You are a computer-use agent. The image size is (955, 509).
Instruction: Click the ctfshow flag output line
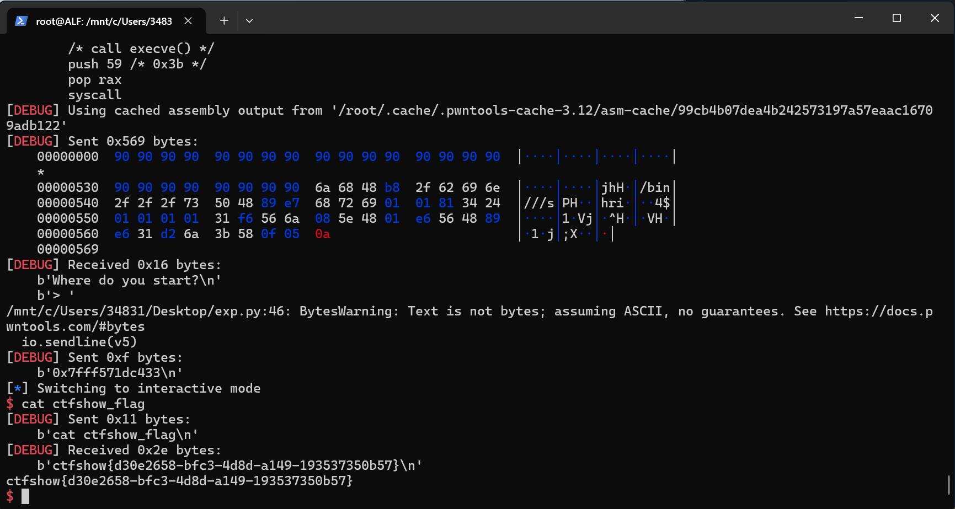coord(179,481)
